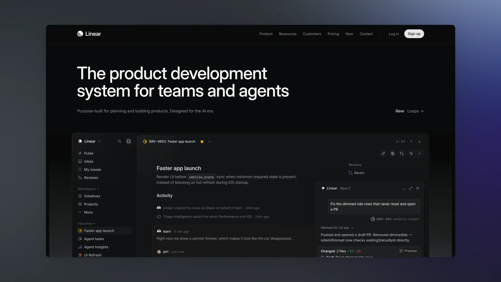This screenshot has height=282, width=501.
Task: Click the My issues target icon
Action: tap(80, 170)
